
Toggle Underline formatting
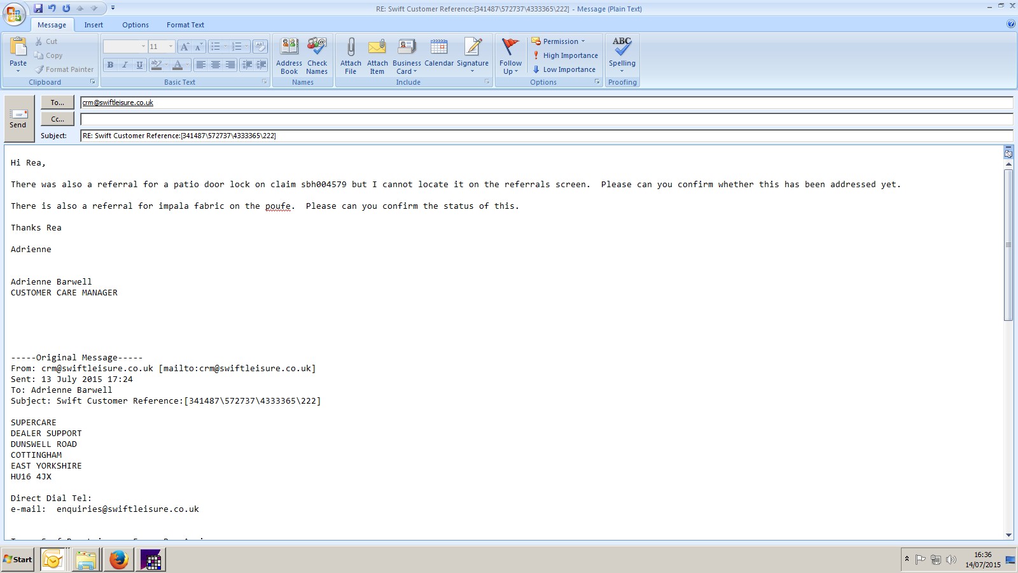click(x=139, y=65)
